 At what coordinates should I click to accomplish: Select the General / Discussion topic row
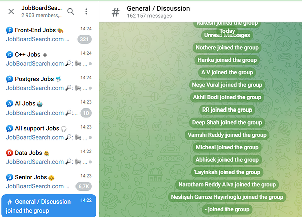click(48, 206)
